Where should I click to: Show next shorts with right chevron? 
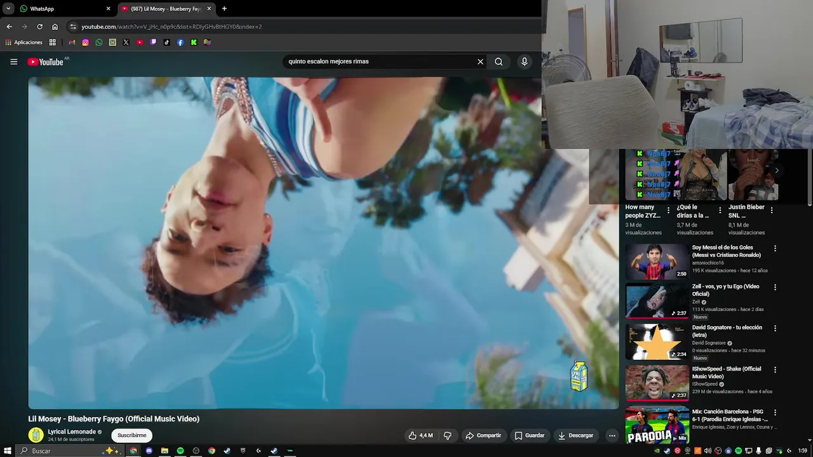click(x=776, y=171)
